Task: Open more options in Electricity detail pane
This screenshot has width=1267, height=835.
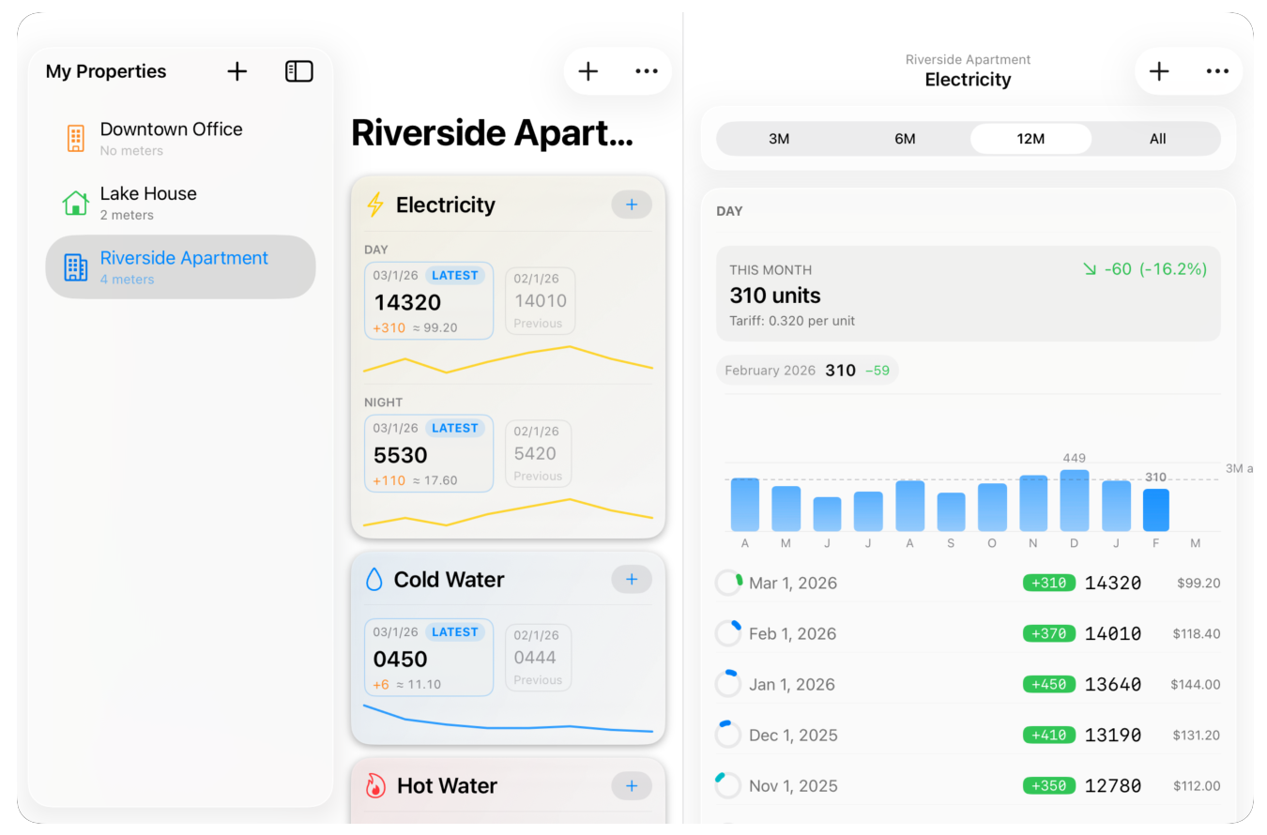Action: [x=1217, y=71]
